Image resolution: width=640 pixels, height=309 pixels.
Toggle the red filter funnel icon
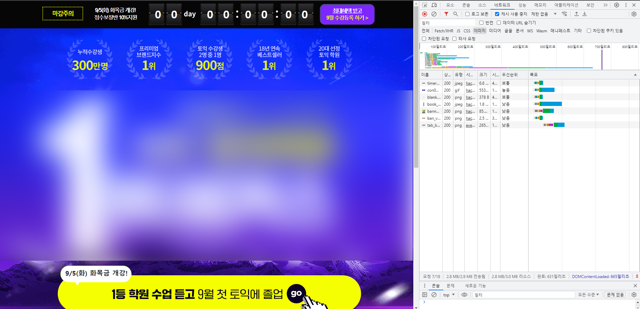pyautogui.click(x=446, y=14)
